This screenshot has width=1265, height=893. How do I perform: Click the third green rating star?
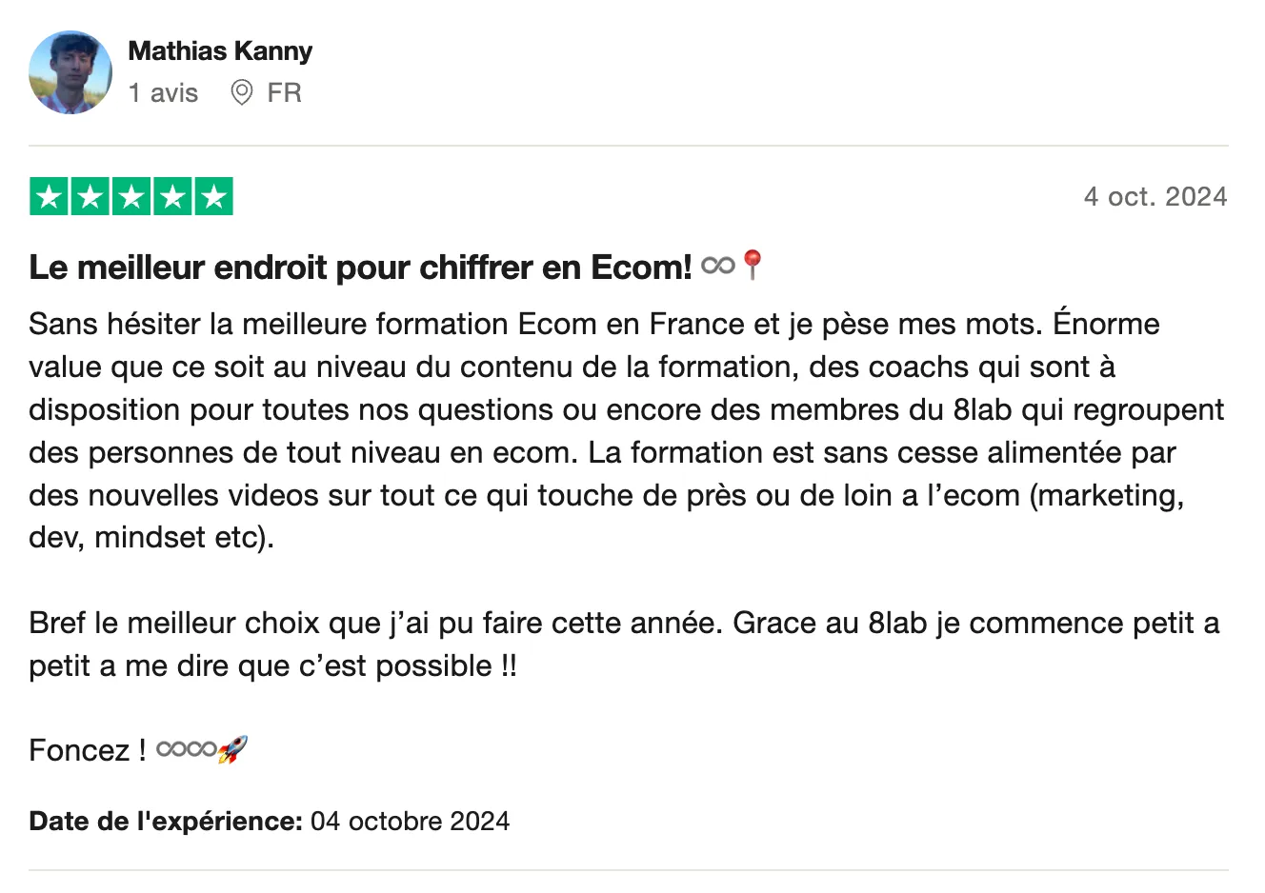131,196
